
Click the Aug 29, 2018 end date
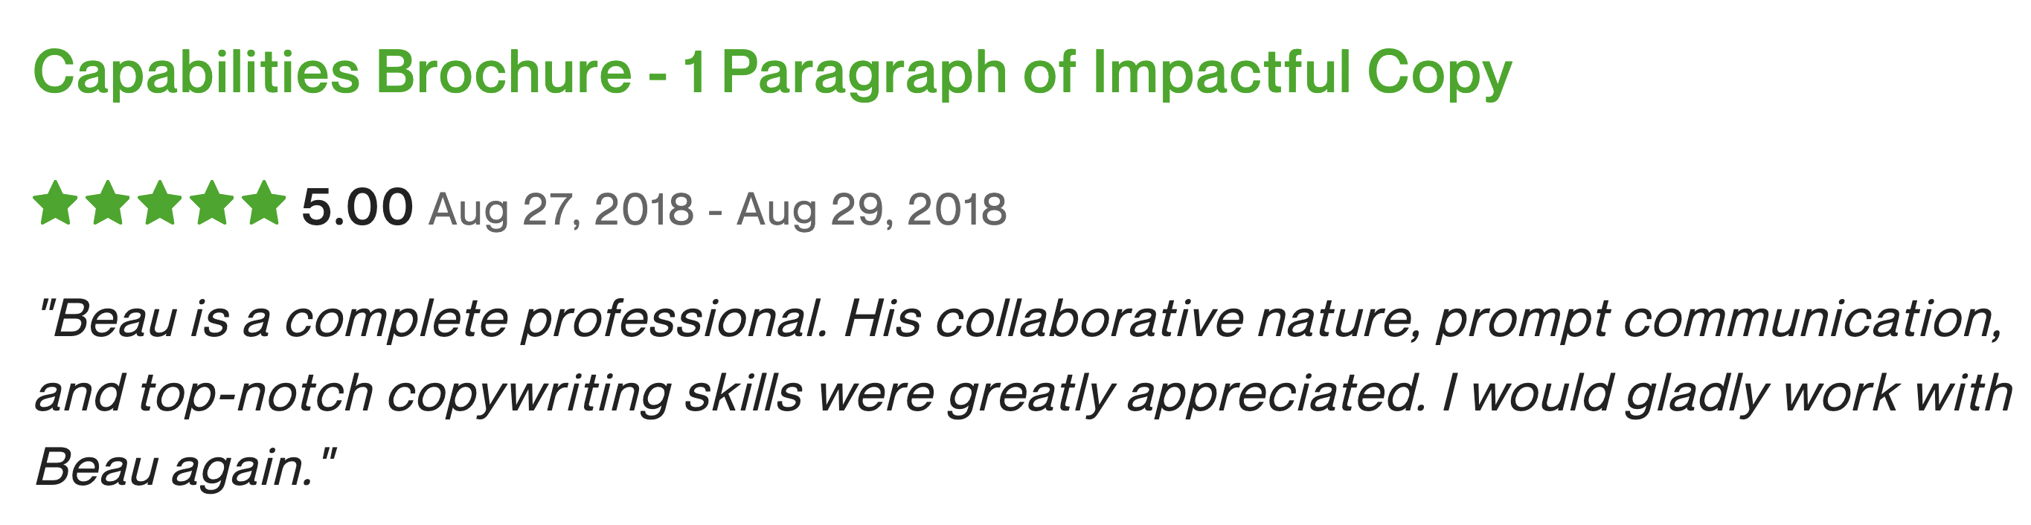tap(872, 210)
